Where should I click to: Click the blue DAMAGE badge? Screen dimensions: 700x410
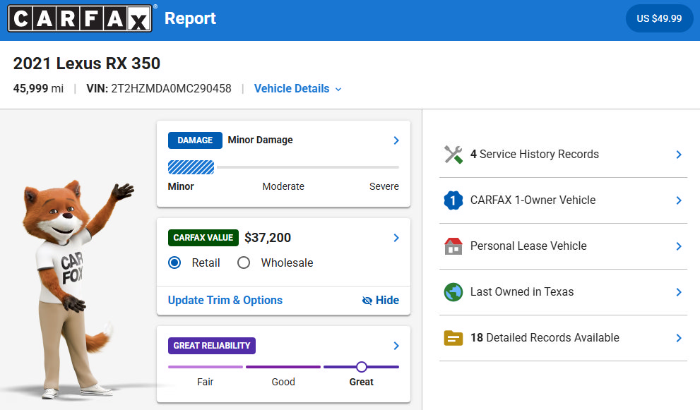pyautogui.click(x=195, y=140)
